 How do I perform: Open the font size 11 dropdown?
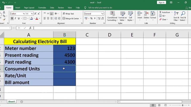click(32, 14)
